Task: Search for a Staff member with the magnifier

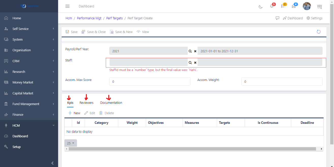Action: [x=190, y=62]
